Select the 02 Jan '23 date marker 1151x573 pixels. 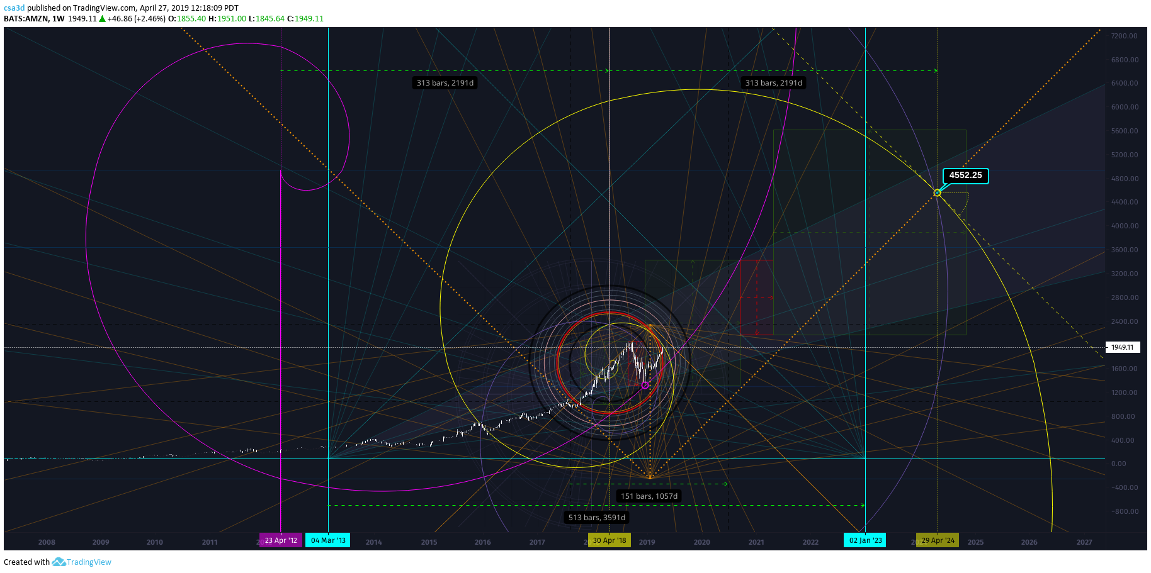click(x=865, y=540)
